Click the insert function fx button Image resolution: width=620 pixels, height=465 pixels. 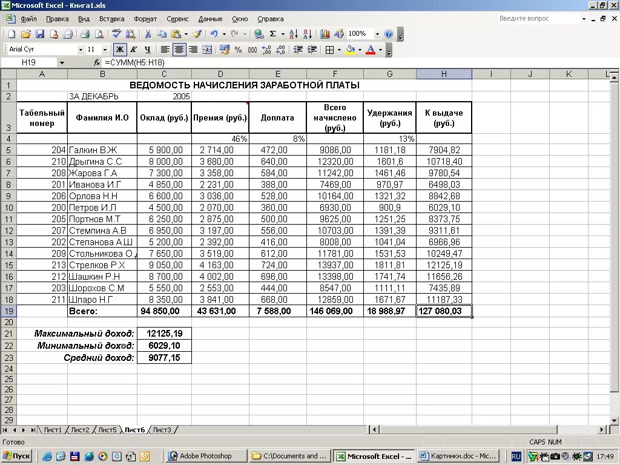point(97,62)
